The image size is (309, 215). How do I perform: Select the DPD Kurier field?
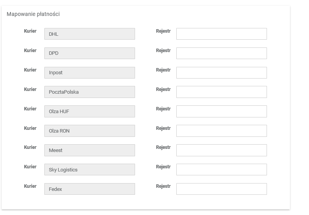pos(90,53)
